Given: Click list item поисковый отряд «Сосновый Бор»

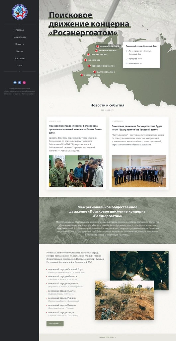Looking at the screenshot, I should pyautogui.click(x=65, y=269).
